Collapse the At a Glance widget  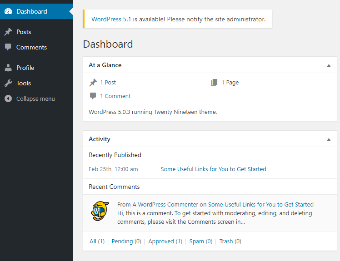(329, 65)
